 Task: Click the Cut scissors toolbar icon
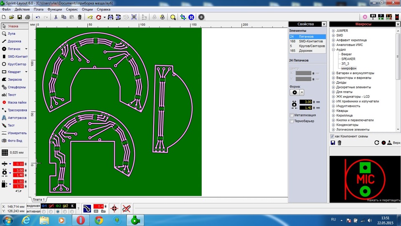(56, 17)
